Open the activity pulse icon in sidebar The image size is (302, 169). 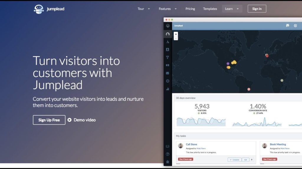point(168,42)
